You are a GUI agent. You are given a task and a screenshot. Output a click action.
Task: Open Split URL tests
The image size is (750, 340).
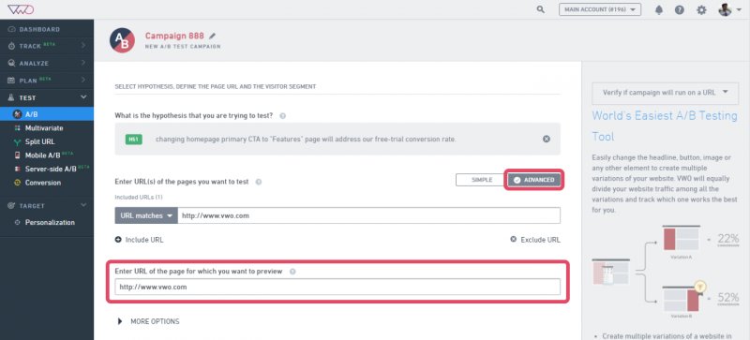click(x=39, y=142)
